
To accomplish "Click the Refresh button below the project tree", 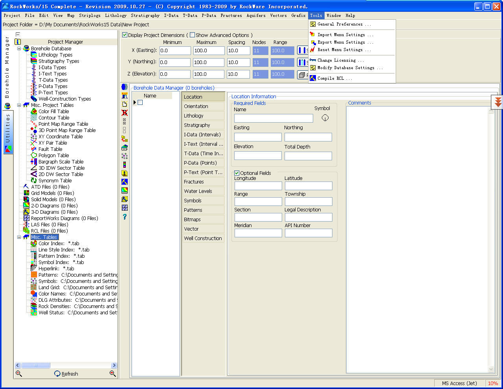I will 66,374.
